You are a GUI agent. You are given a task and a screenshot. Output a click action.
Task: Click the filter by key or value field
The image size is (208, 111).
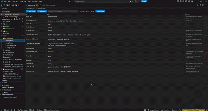tap(63, 11)
